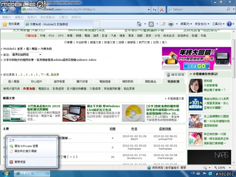Click the Kaspersky article thumbnail image

(14, 113)
